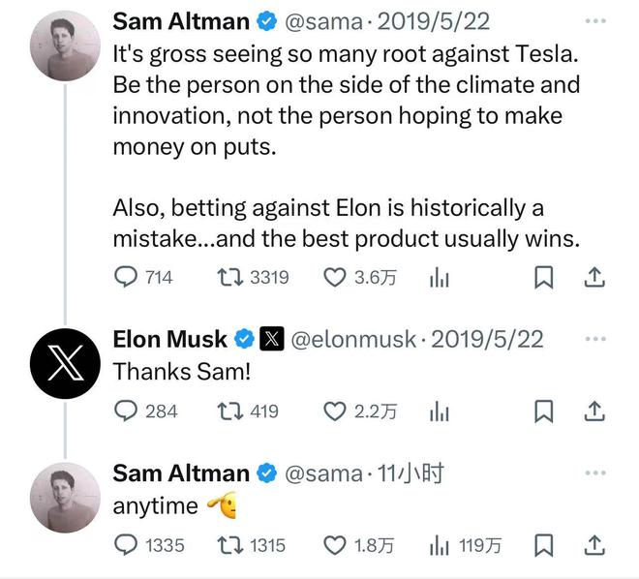Viewport: 639px width, 579px height.
Task: Open more options on Elon's tweet
Action: (x=595, y=339)
